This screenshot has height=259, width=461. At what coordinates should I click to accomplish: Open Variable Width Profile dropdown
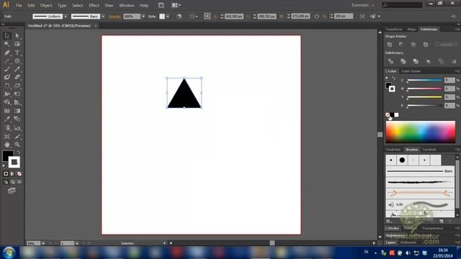tap(66, 17)
